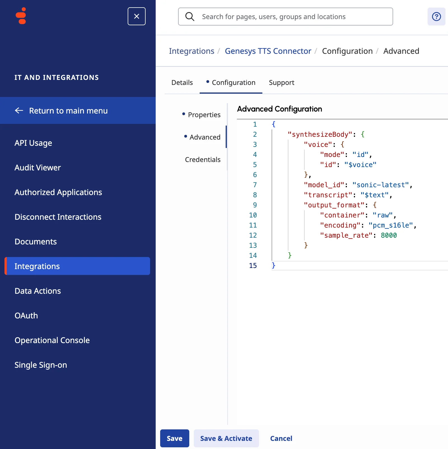Viewport: 448px width, 449px height.
Task: Open Audit Viewer in sidebar
Action: tap(38, 168)
